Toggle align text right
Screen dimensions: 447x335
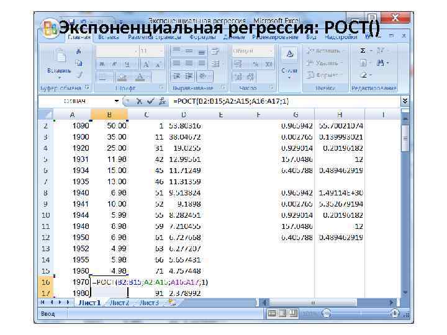pyautogui.click(x=202, y=63)
